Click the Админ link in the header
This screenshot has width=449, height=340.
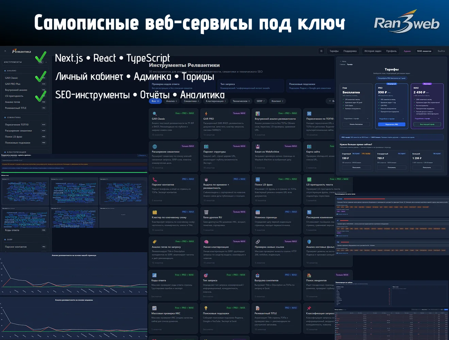(407, 51)
